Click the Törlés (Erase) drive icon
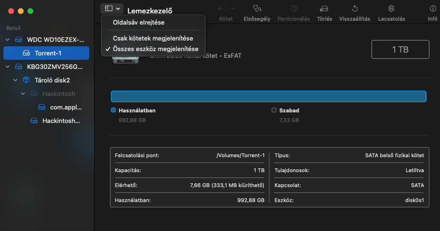440x231 pixels. [324, 9]
